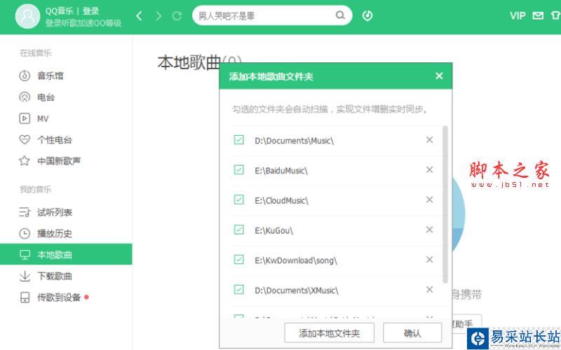Close the 添加本地歌曲文件夹 dialog
The image size is (561, 350).
(439, 76)
